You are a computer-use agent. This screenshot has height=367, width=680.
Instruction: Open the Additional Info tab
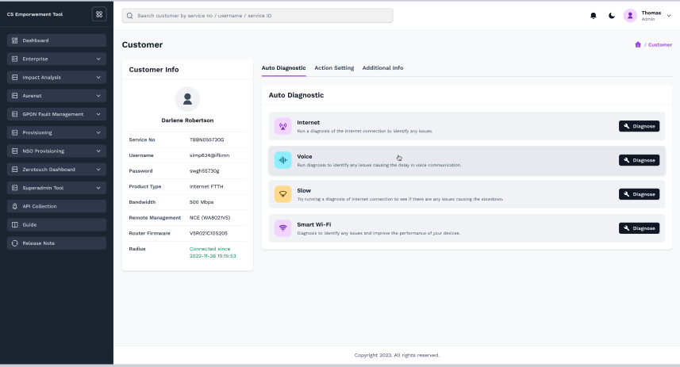pos(382,68)
